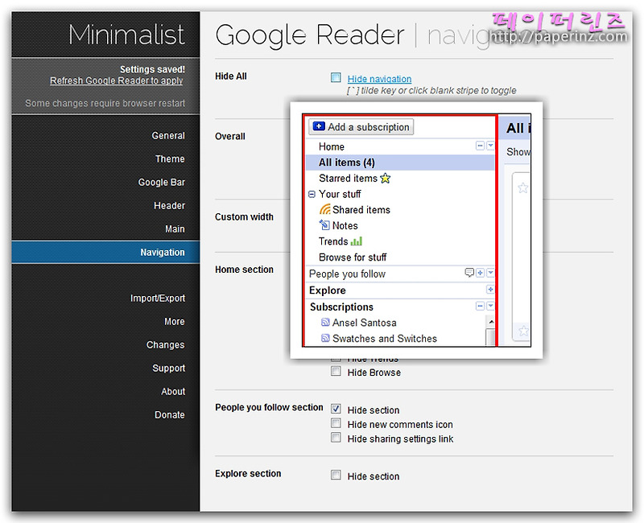This screenshot has height=523, width=644.
Task: Select the Navigation tab
Action: coord(105,252)
